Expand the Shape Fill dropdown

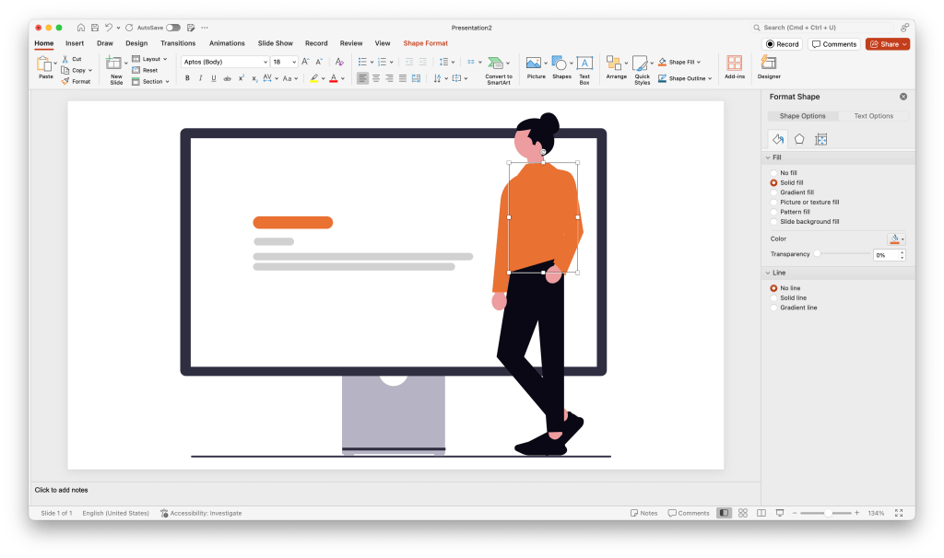[x=699, y=62]
